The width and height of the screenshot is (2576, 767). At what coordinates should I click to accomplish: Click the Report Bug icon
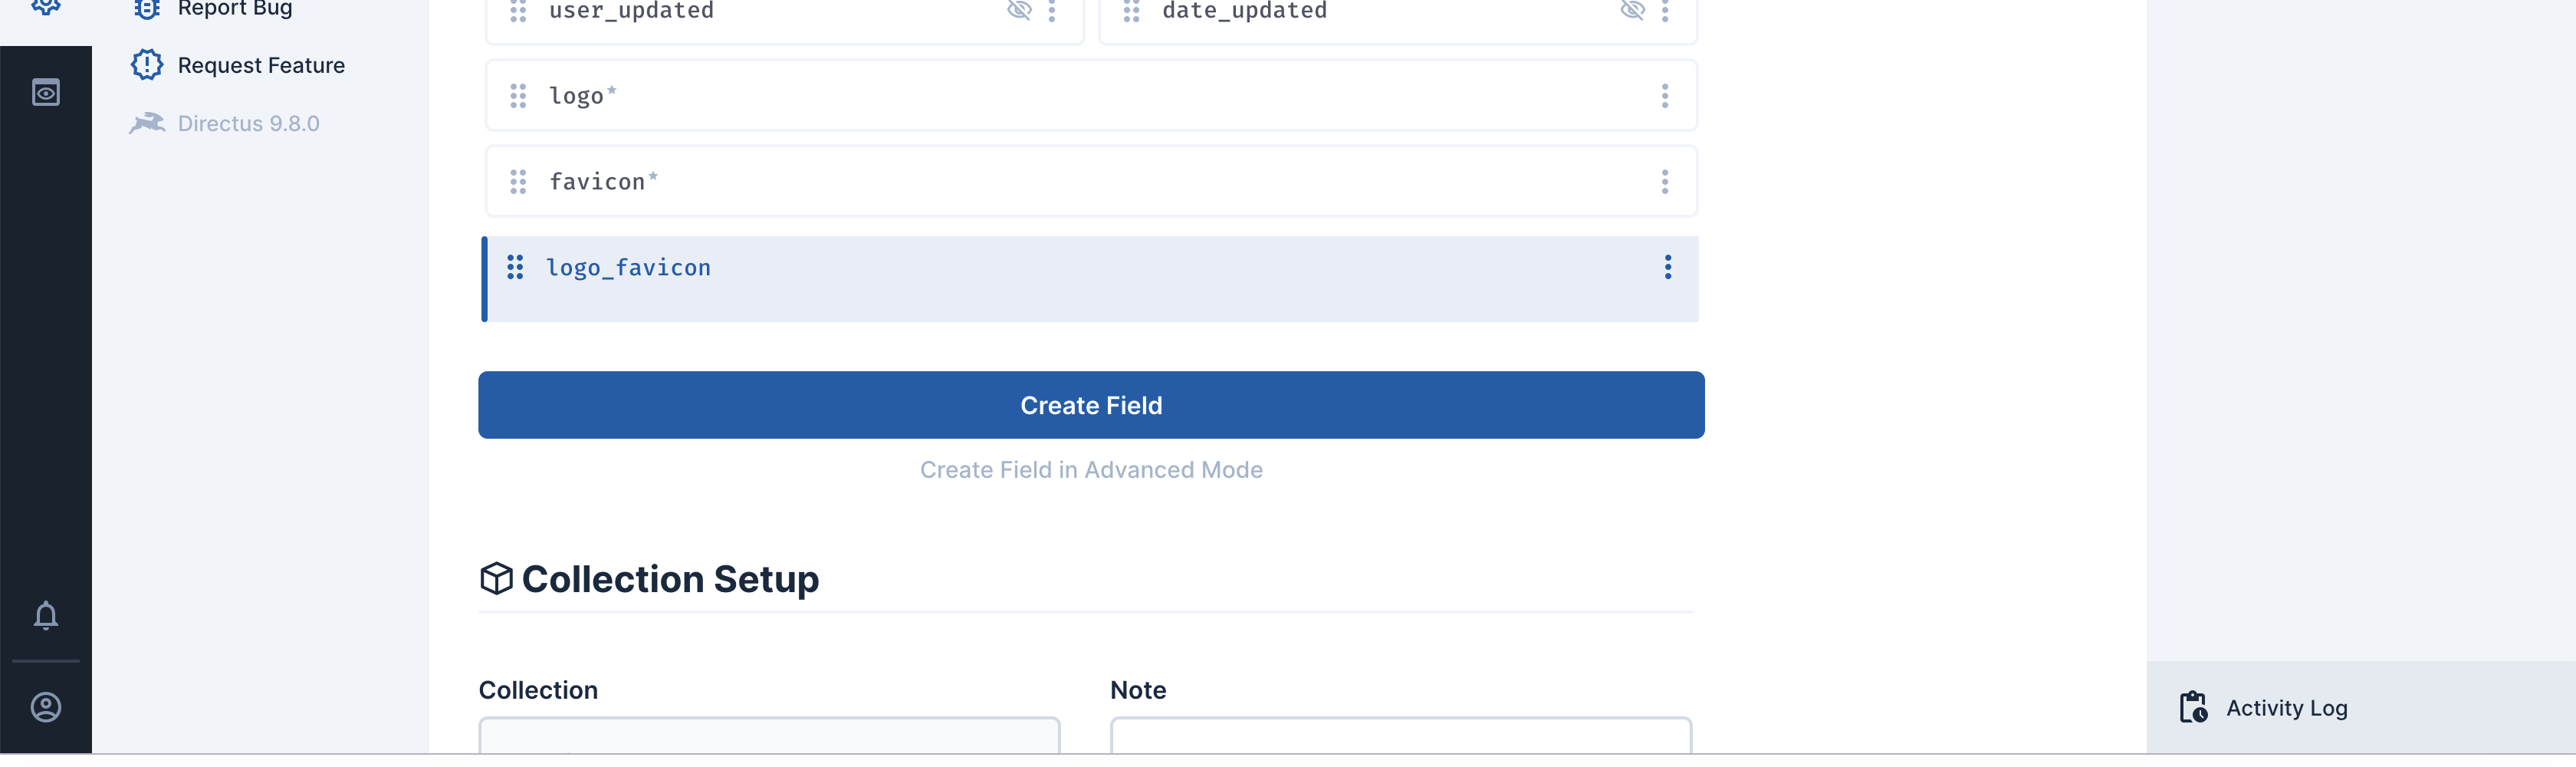146,8
